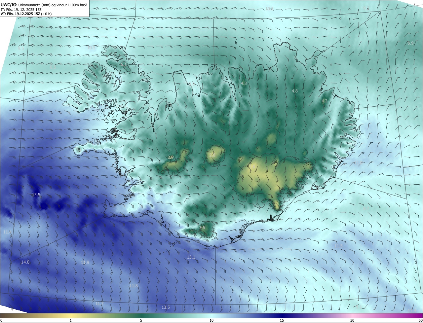Select the 4.3 value label in north Iceland

[244, 84]
